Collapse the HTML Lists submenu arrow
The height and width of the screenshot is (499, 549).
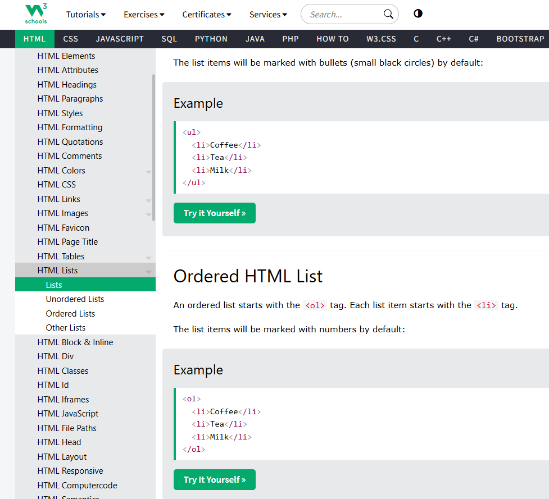coord(148,272)
